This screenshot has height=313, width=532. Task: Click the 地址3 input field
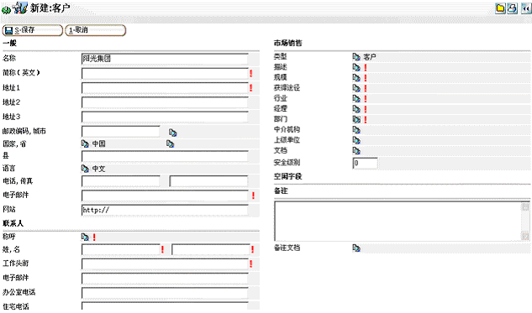[x=165, y=117]
